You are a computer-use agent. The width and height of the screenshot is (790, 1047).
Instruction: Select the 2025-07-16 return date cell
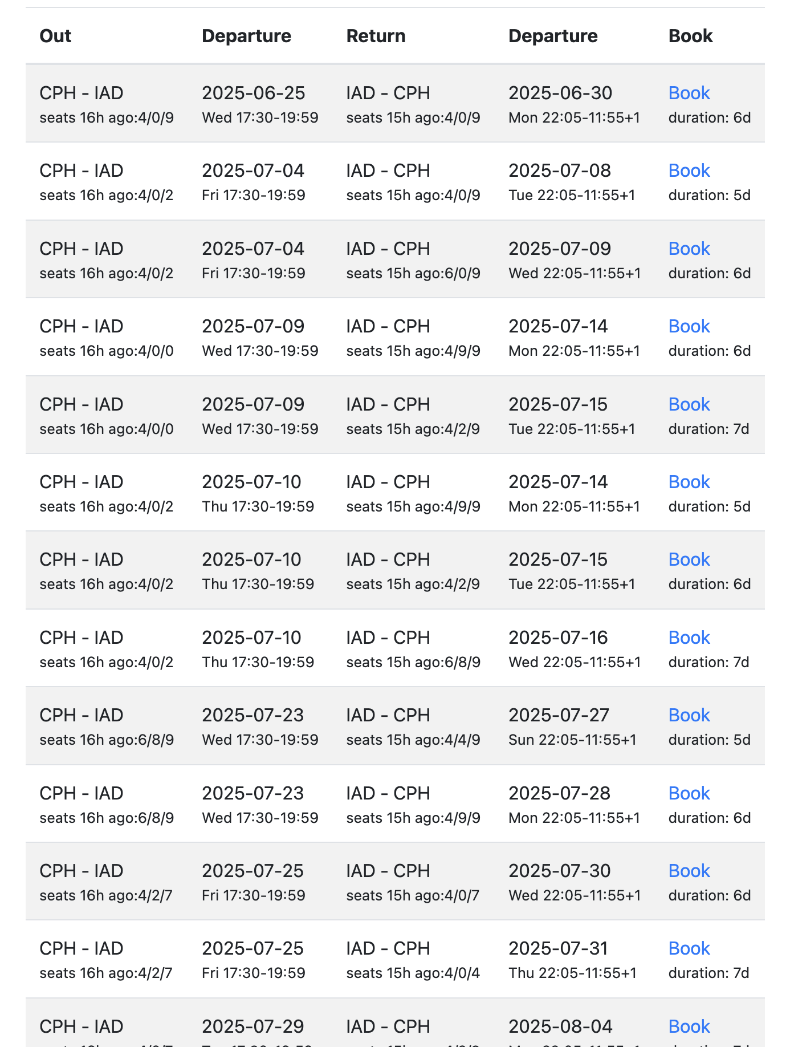(x=558, y=638)
